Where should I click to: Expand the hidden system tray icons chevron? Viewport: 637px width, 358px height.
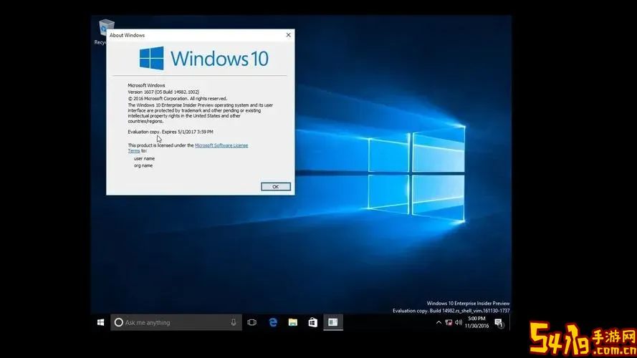click(x=439, y=322)
